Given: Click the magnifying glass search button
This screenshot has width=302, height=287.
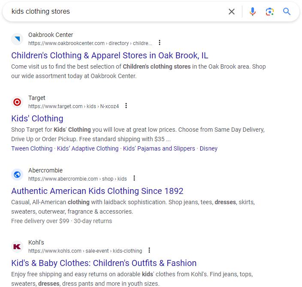Looking at the screenshot, I should [287, 12].
